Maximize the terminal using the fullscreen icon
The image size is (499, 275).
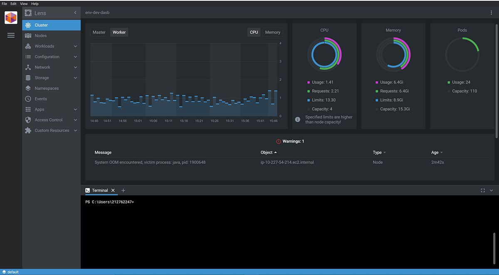click(482, 190)
